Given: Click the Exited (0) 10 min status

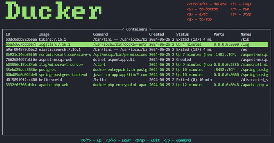Looking at the screenshot, I should [194, 80].
